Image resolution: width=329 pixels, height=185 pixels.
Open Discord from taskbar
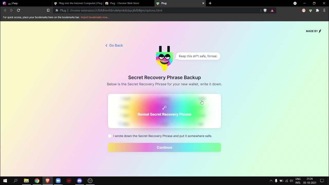(79, 181)
